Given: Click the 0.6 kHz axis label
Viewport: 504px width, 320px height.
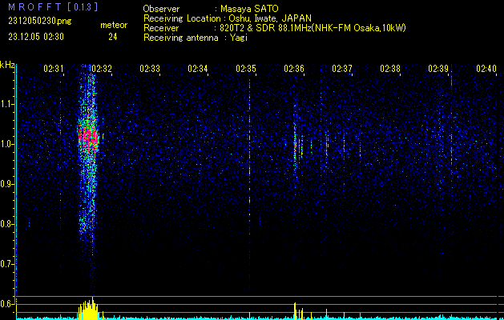Looking at the screenshot, I should (x=7, y=304).
